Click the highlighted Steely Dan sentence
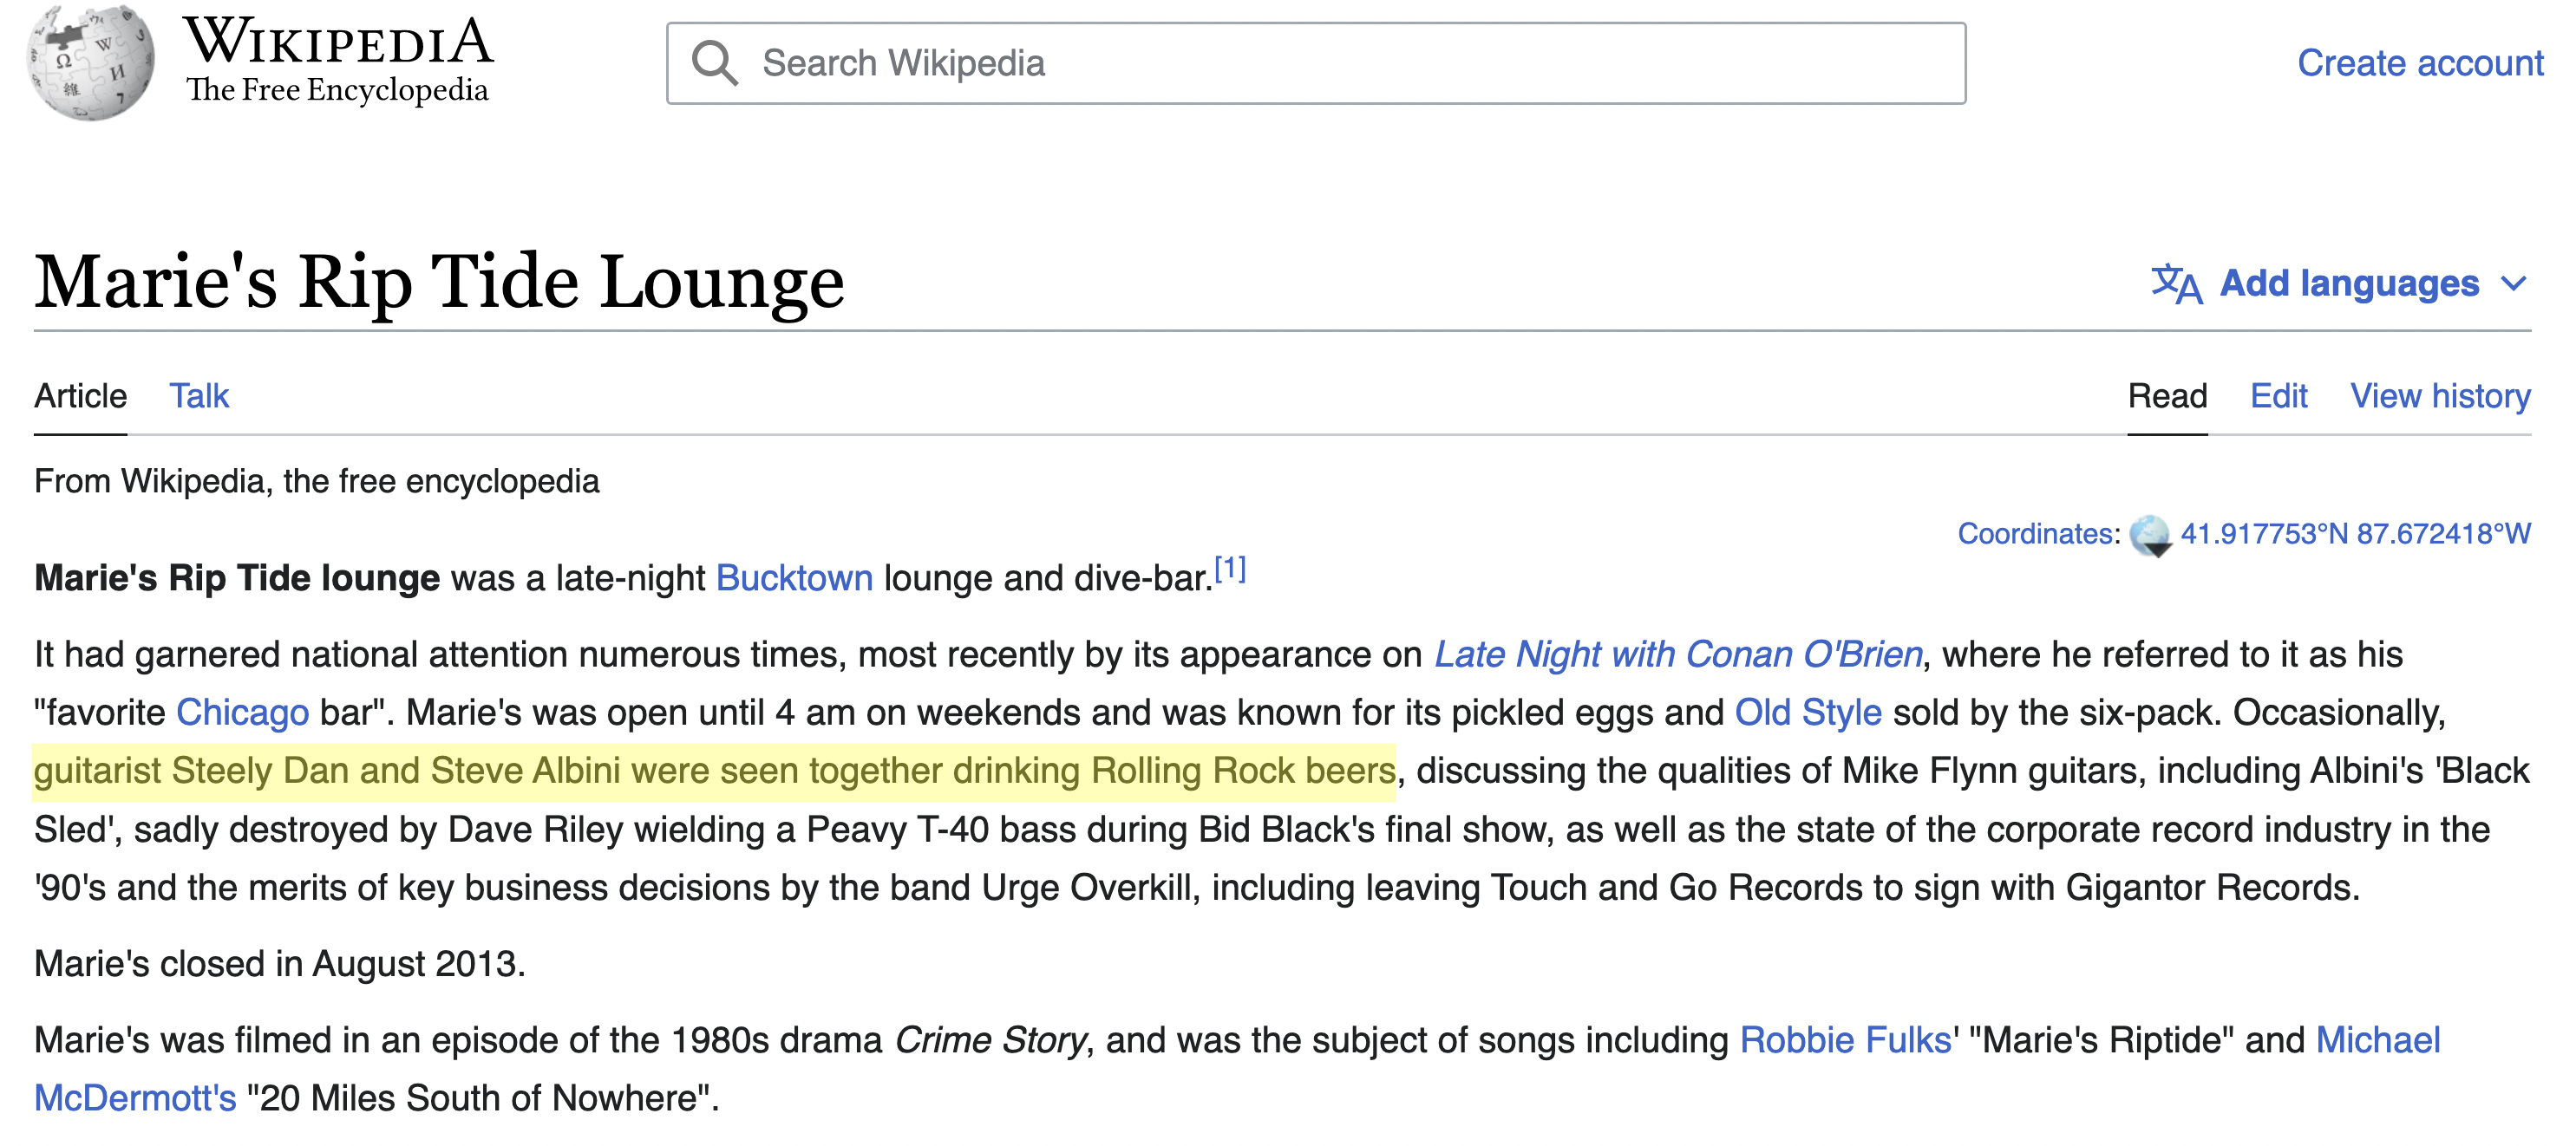2576x1146 pixels. [714, 772]
